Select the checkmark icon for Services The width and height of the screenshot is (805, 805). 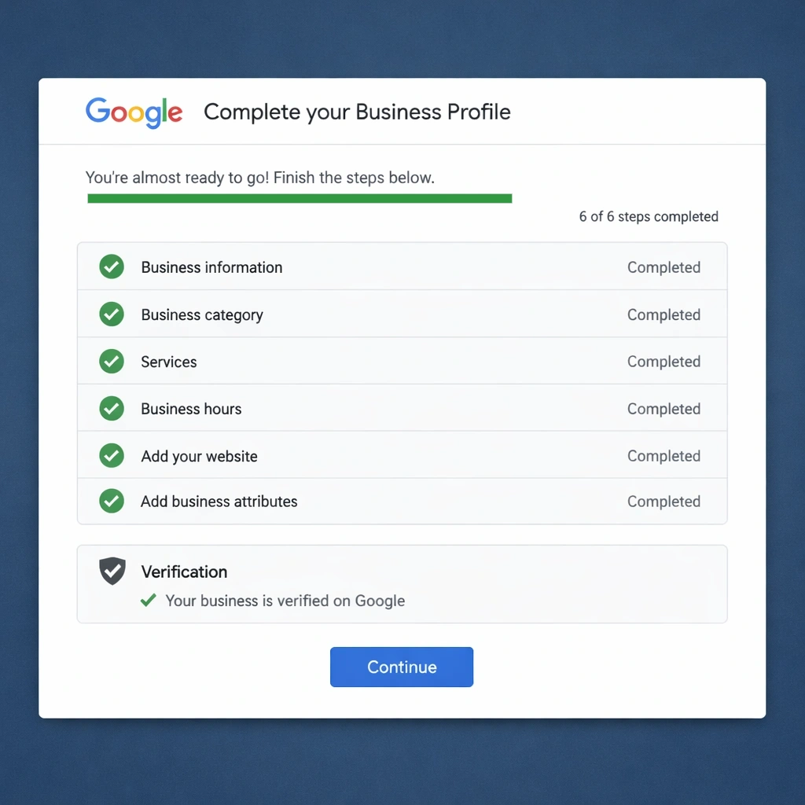(x=111, y=362)
